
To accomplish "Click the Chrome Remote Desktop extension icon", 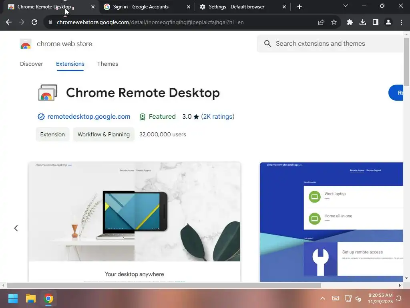I will [48, 93].
